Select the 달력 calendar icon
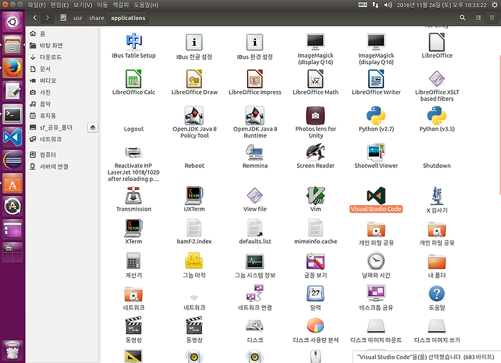 [315, 293]
